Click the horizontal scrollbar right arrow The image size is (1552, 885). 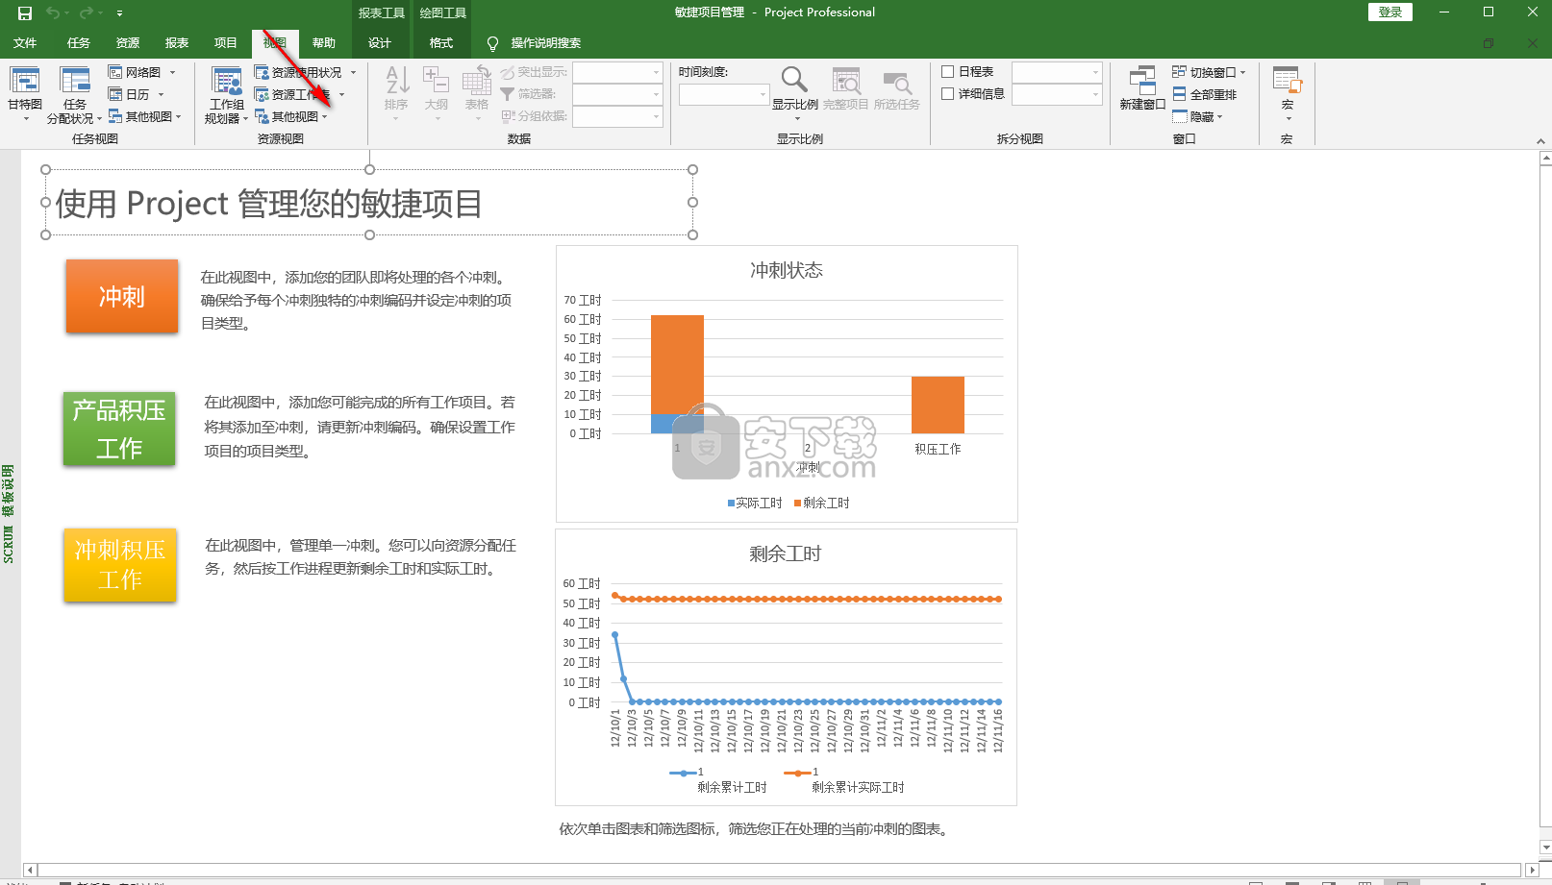coord(1533,870)
